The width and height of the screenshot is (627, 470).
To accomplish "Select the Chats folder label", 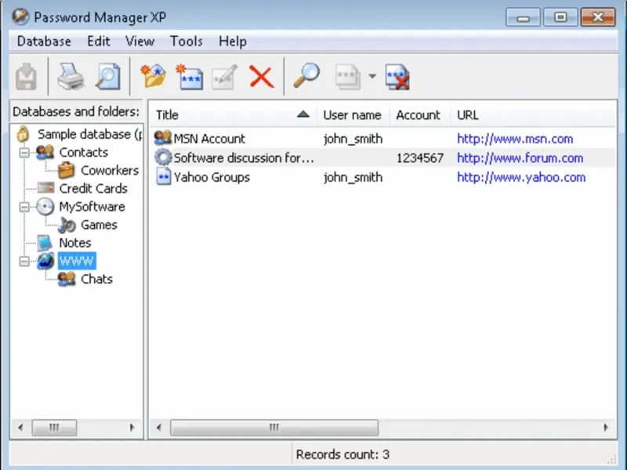I will click(x=96, y=279).
